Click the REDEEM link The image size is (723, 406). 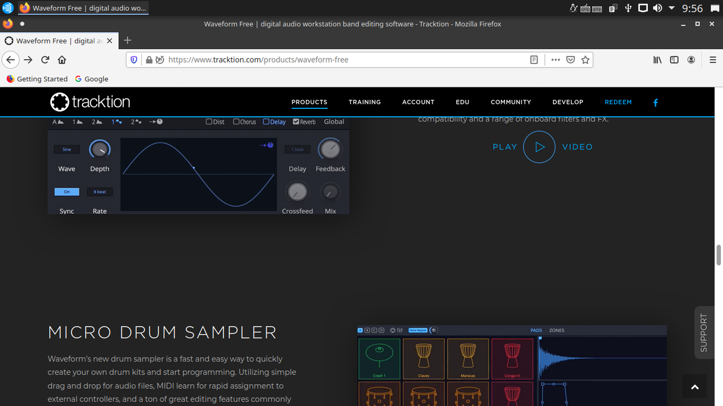tap(618, 102)
